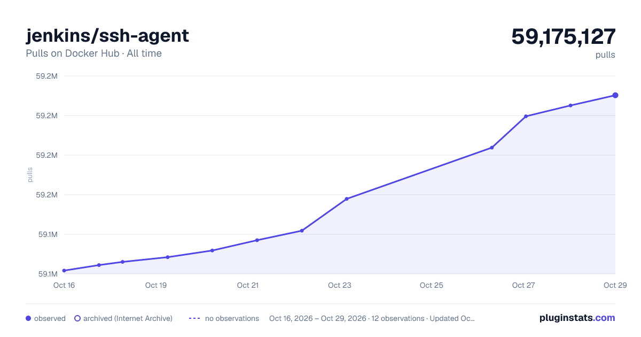Viewport: 641px width, 337px height.
Task: Select the data point at Oct 28
Action: pyautogui.click(x=570, y=105)
